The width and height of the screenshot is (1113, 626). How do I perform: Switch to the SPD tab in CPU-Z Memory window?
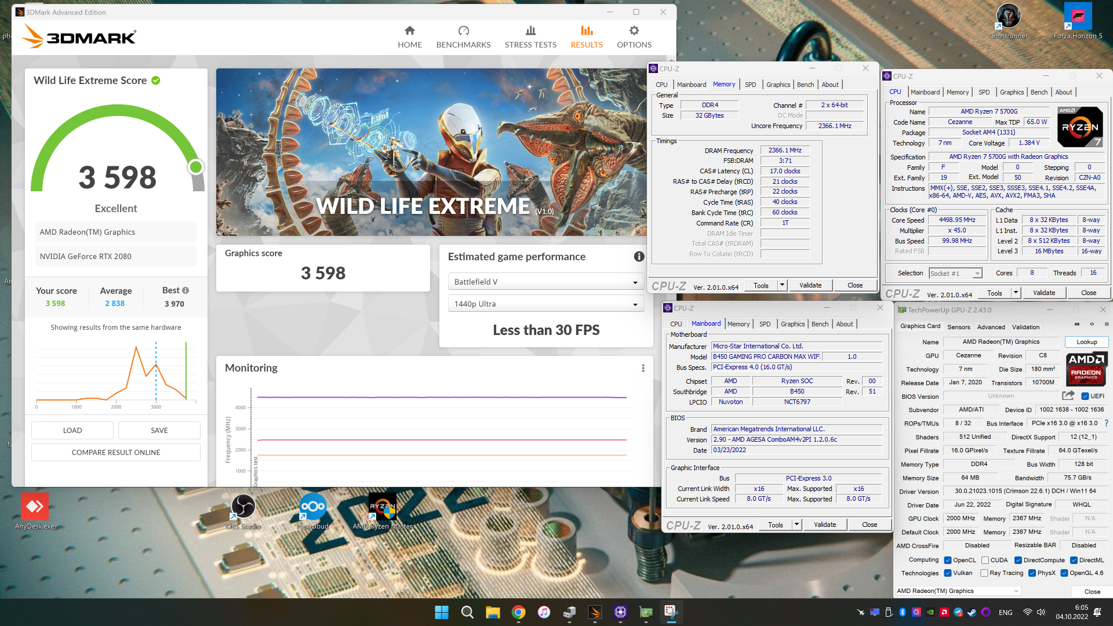tap(750, 85)
